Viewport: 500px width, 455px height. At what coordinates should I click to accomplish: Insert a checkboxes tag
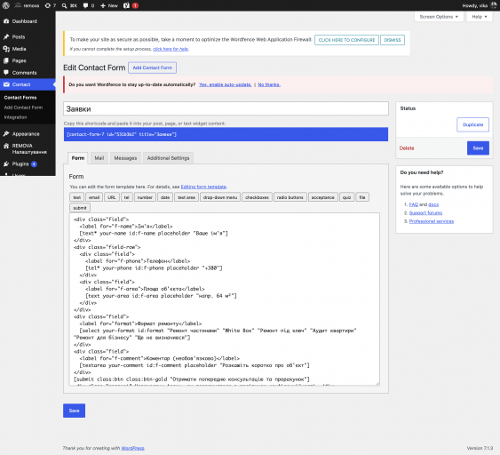[257, 197]
